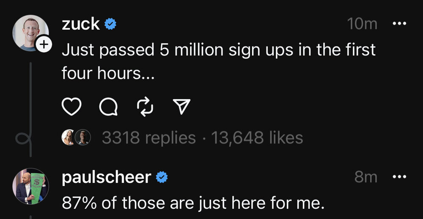Click the reply speech bubble icon
Screen dimensions: 423x219
108,108
